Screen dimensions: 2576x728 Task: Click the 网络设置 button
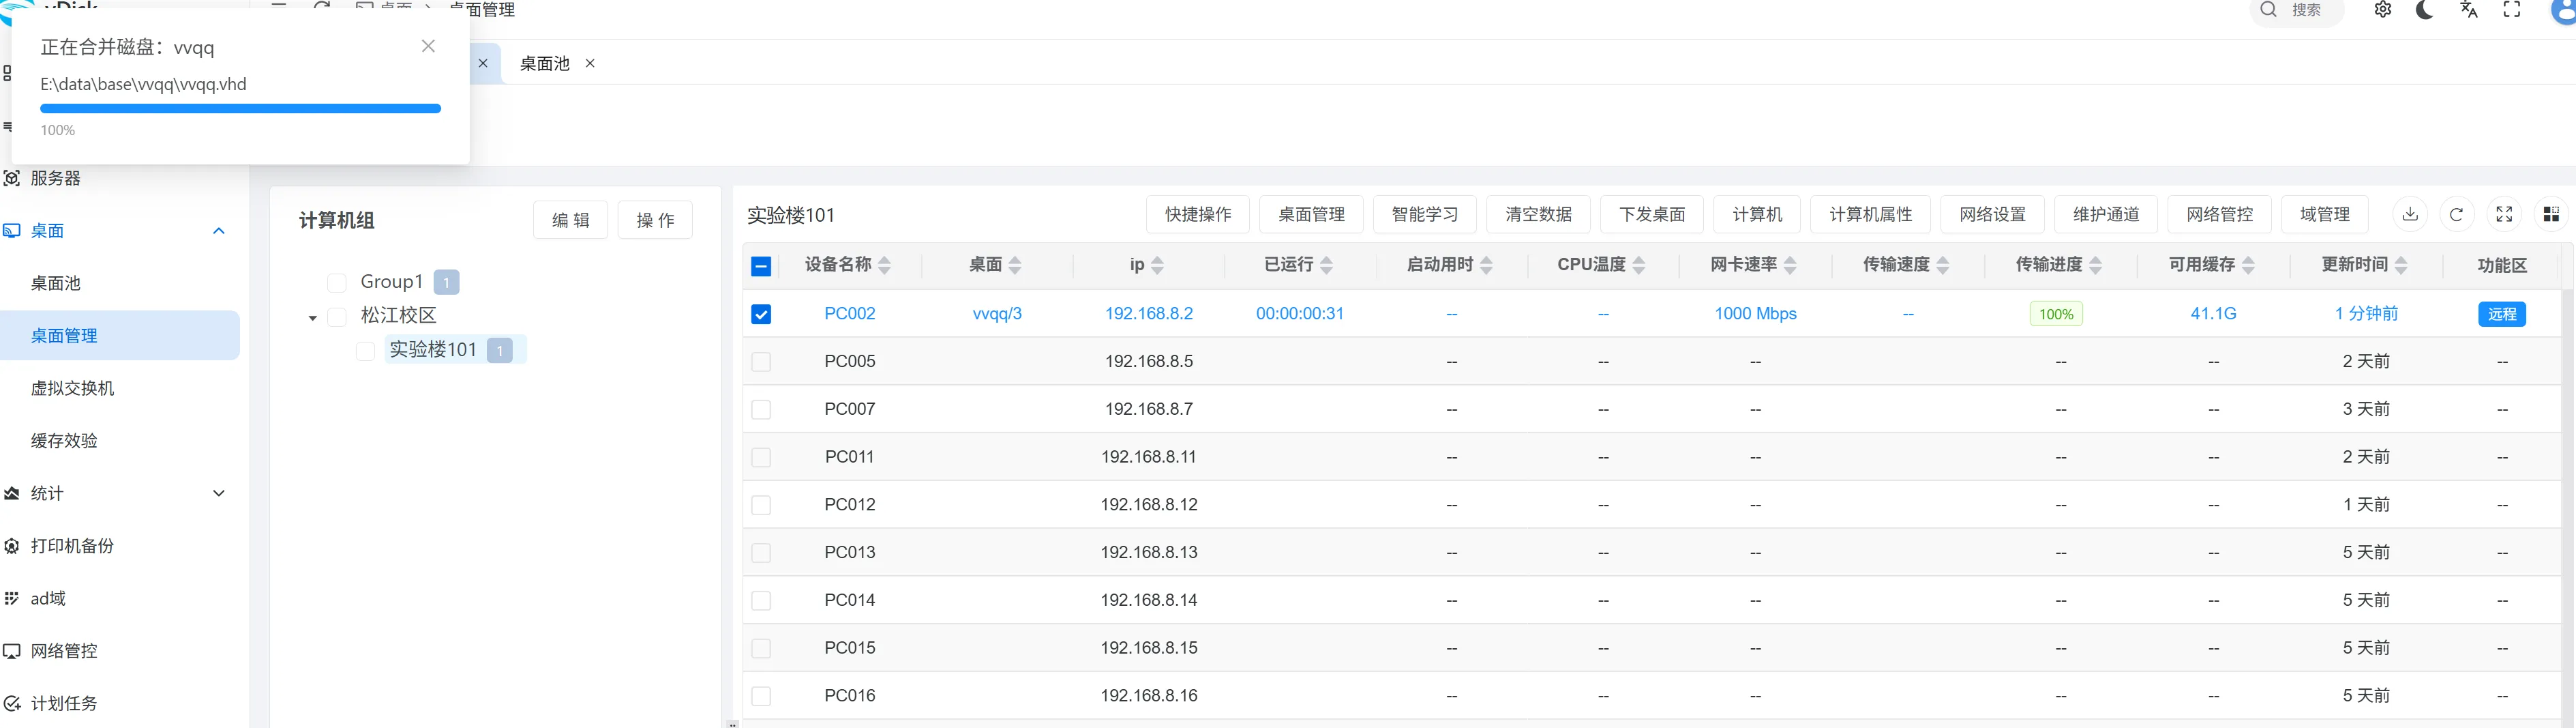point(1992,214)
